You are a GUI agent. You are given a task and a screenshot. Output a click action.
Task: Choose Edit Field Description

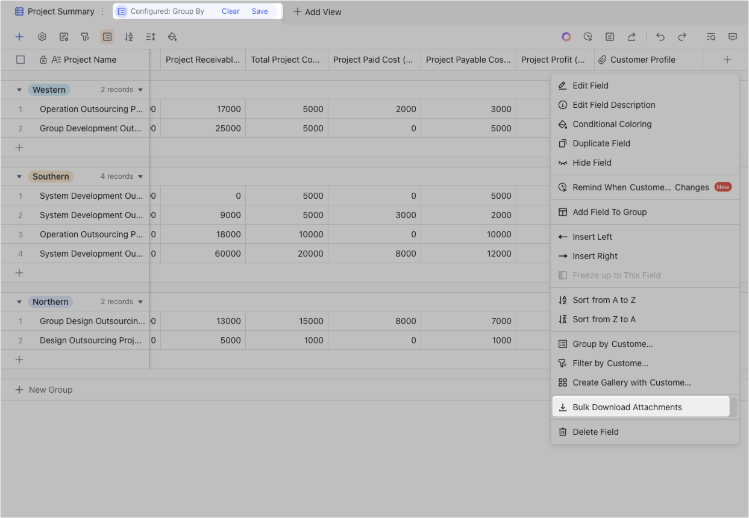point(645,105)
